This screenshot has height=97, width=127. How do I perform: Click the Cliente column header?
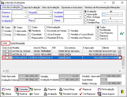coord(110,48)
